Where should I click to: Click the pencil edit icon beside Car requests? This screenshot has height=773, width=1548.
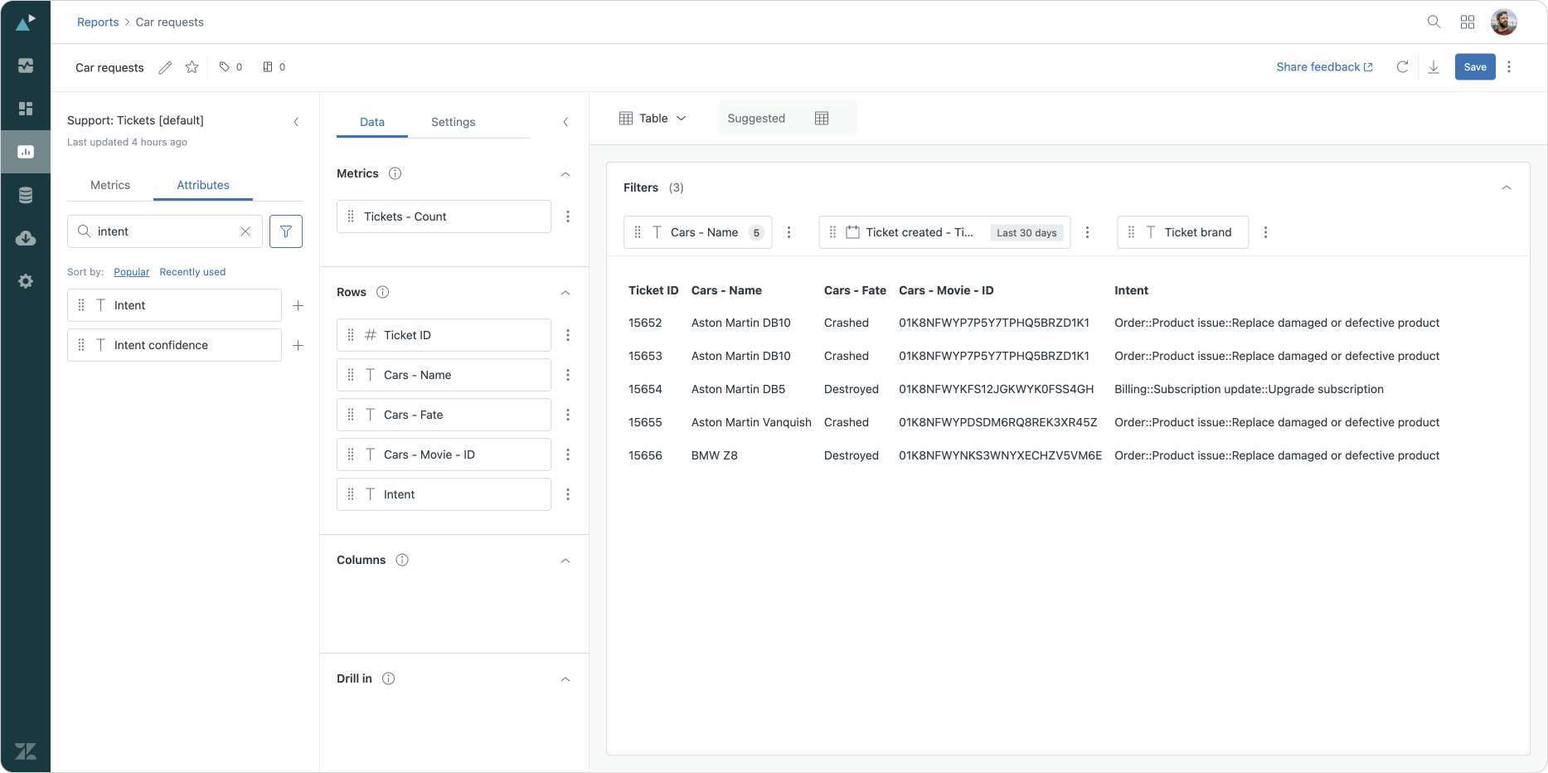click(x=165, y=67)
